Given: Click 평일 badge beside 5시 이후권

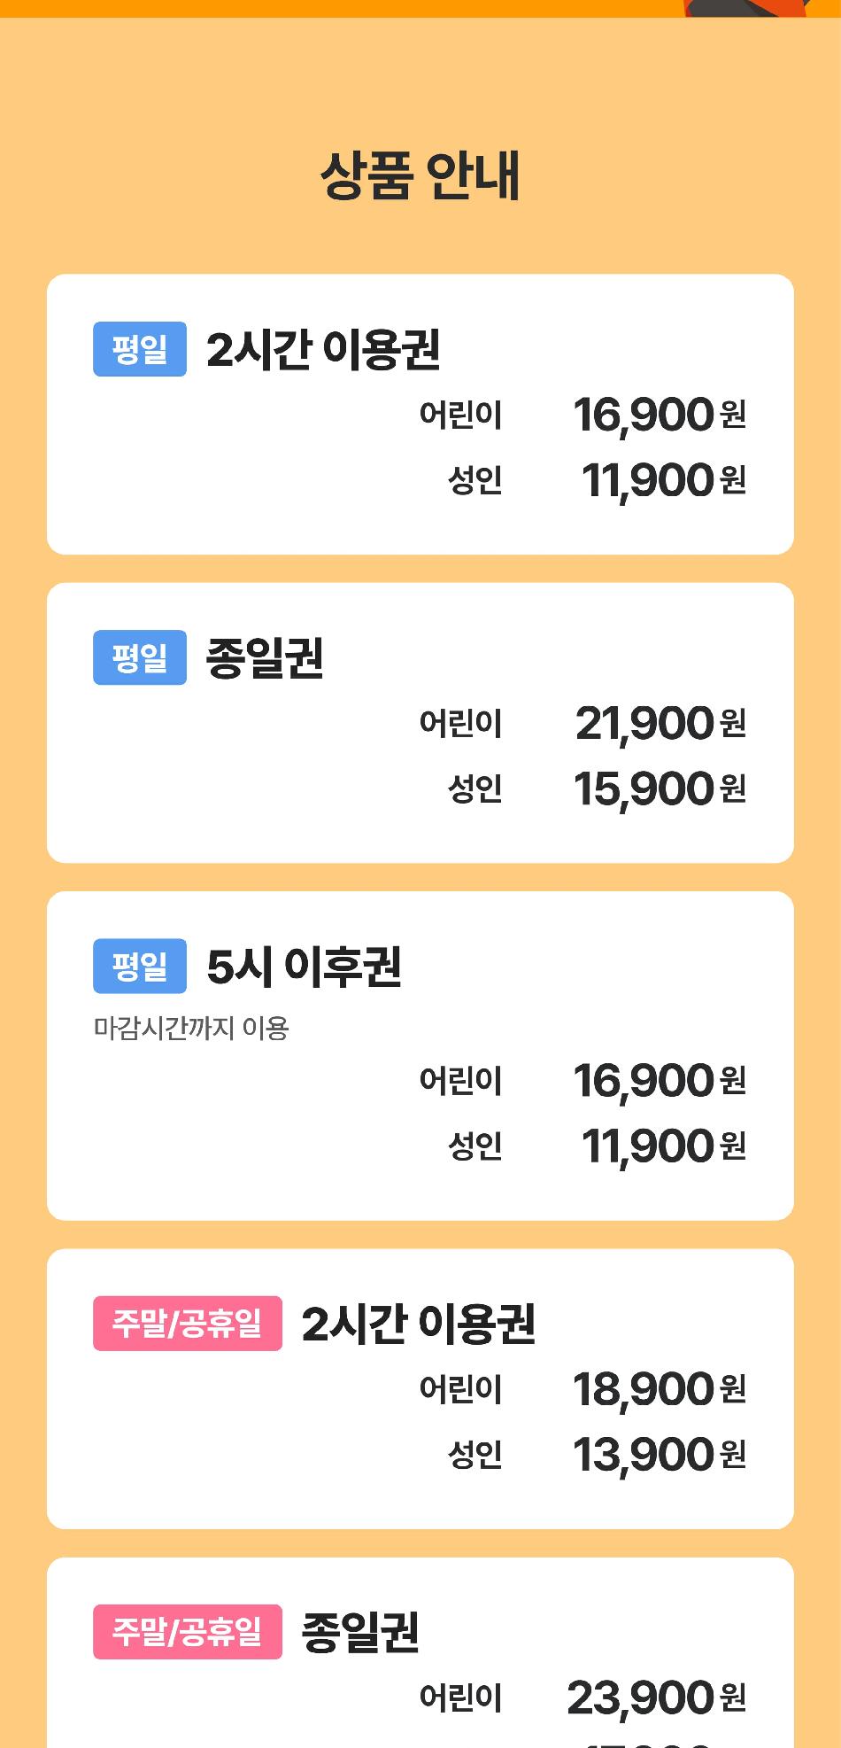Looking at the screenshot, I should (x=140, y=966).
